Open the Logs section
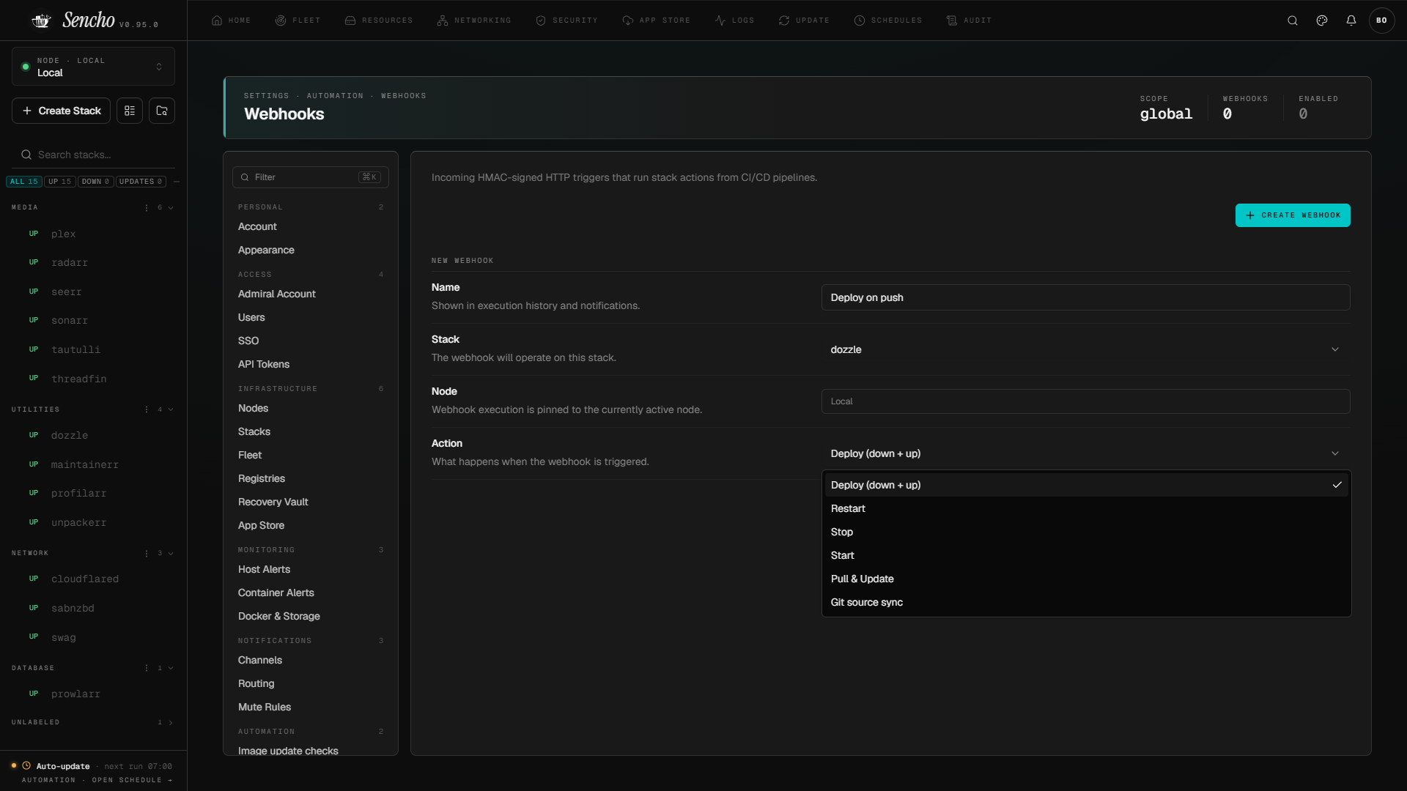This screenshot has height=791, width=1407. [734, 21]
